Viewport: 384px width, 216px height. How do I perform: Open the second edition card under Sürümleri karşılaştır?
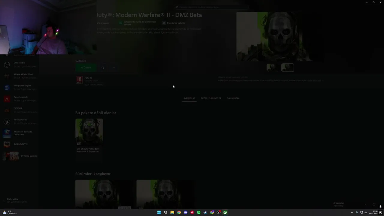tap(165, 194)
